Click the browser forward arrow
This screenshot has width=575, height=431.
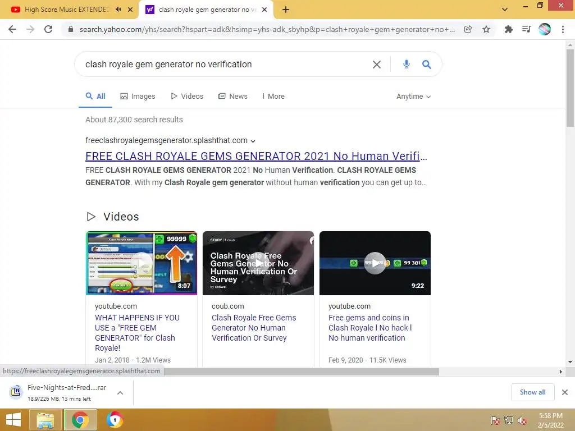(30, 29)
